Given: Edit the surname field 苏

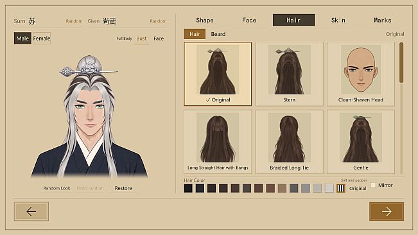Looking at the screenshot, I should click(32, 21).
